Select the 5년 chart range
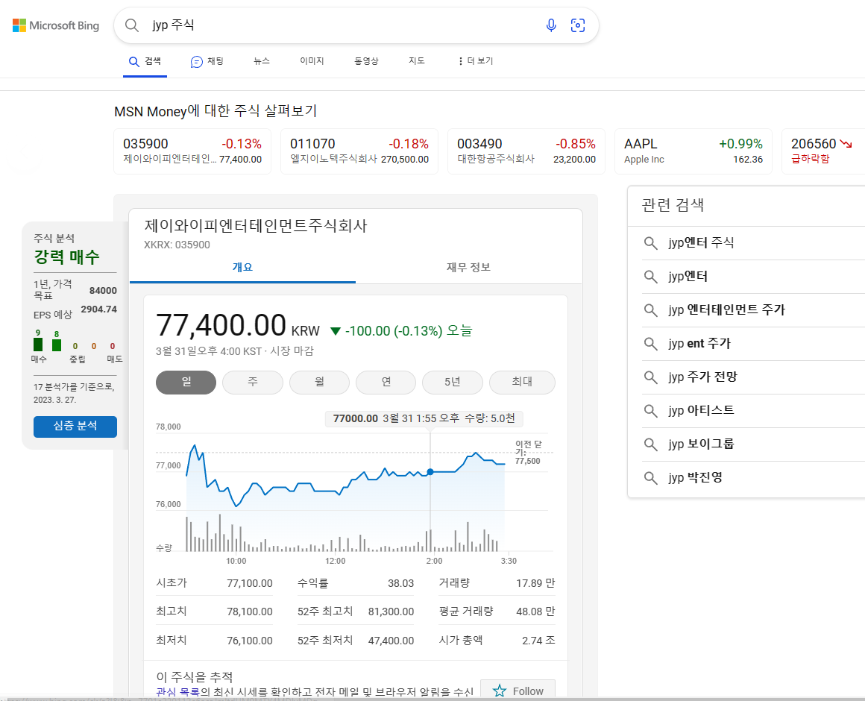Screen dimensions: 865x701 click(x=453, y=383)
